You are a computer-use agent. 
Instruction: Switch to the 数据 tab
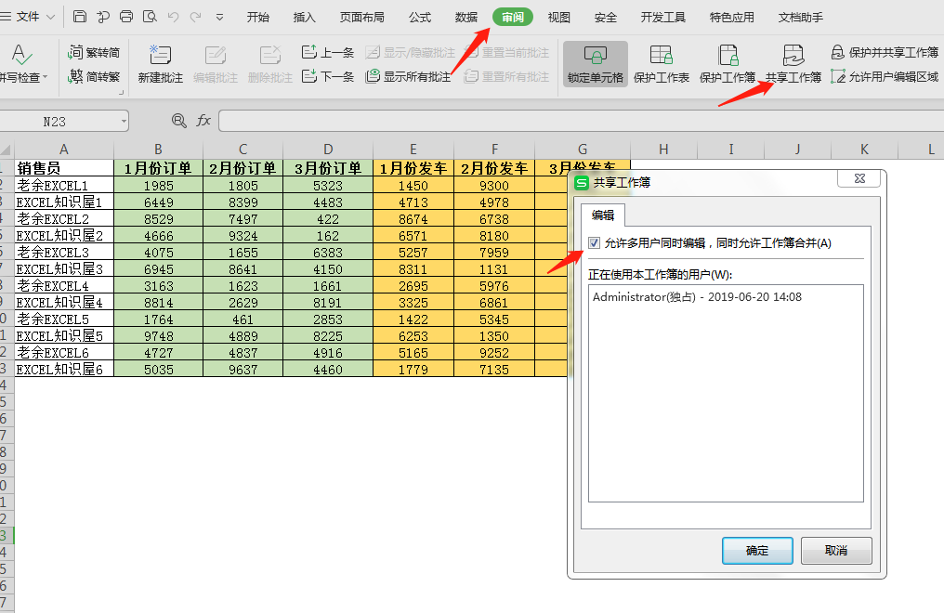point(466,18)
